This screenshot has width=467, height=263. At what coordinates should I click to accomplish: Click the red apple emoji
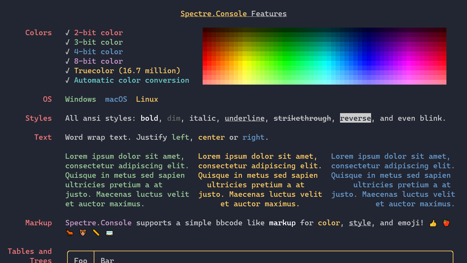click(446, 223)
